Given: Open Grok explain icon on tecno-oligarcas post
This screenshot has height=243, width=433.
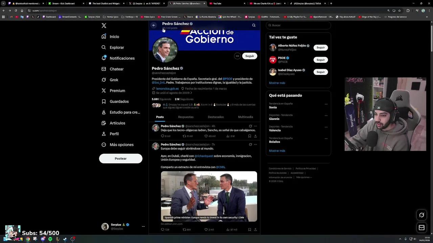Looking at the screenshot, I should [x=250, y=126].
